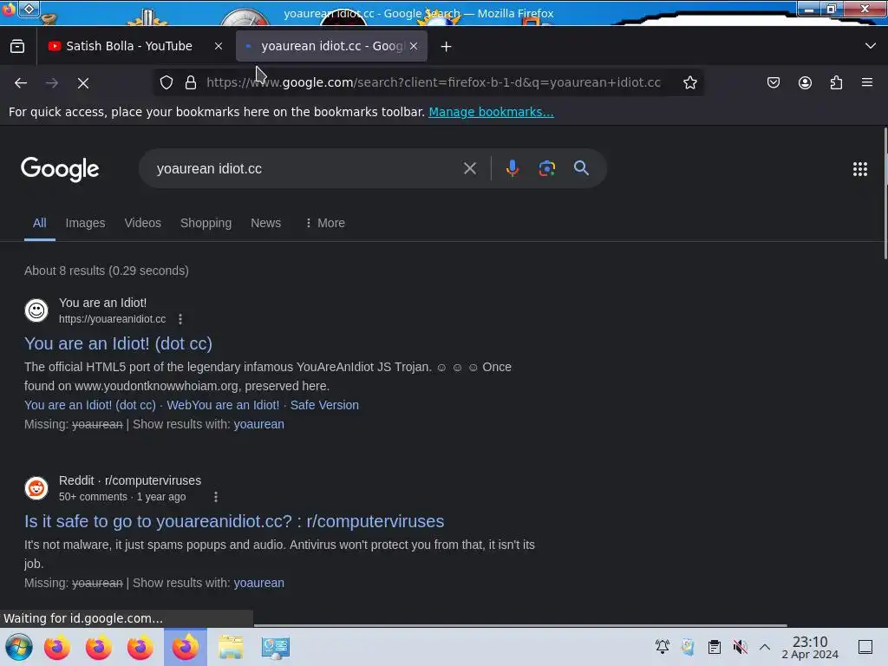Click the https://youareanidiot.cc URL text
This screenshot has width=888, height=666.
point(112,319)
